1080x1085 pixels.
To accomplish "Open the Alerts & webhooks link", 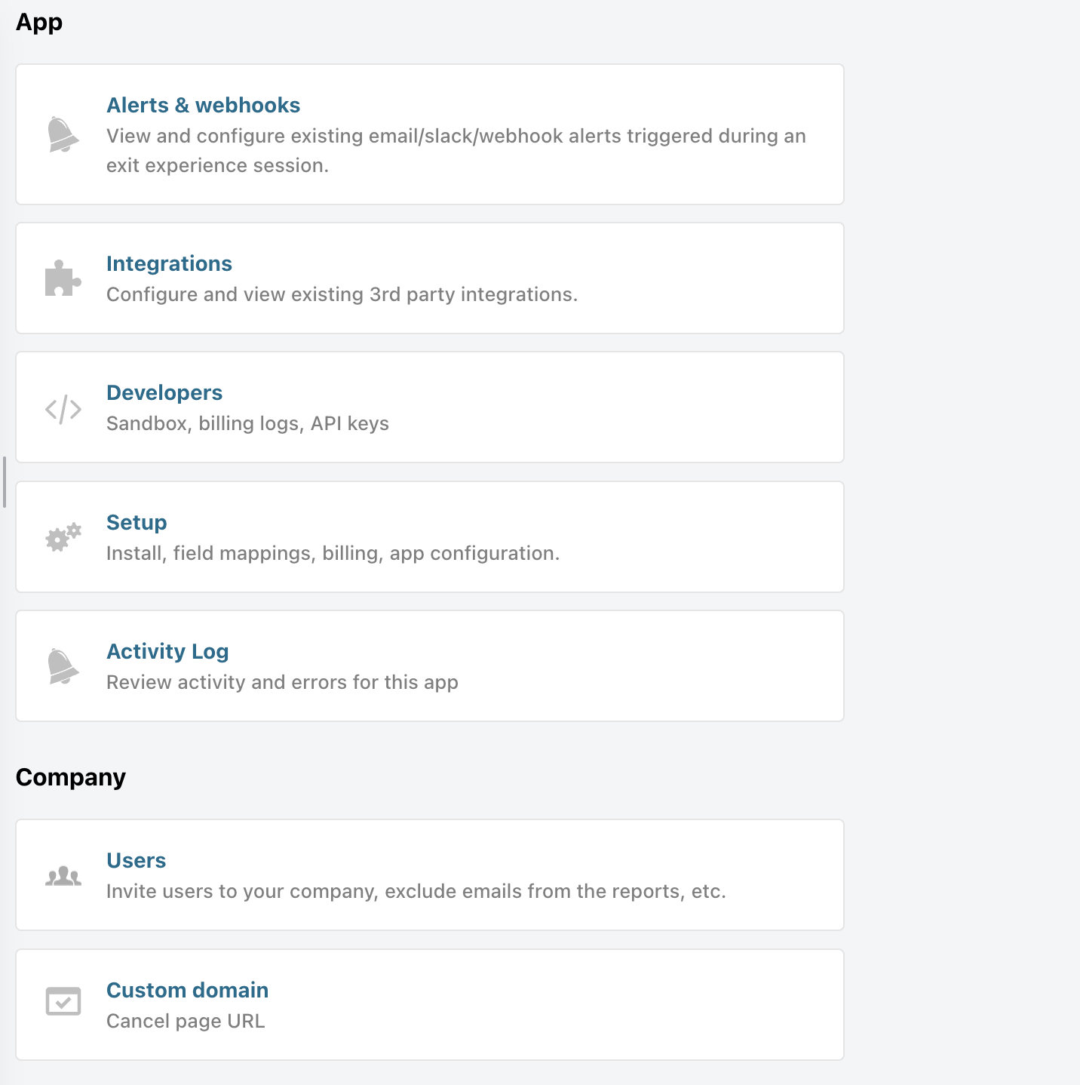I will coord(204,106).
